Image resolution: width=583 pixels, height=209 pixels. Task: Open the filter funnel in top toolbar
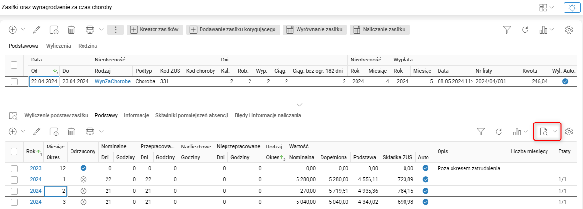[507, 30]
